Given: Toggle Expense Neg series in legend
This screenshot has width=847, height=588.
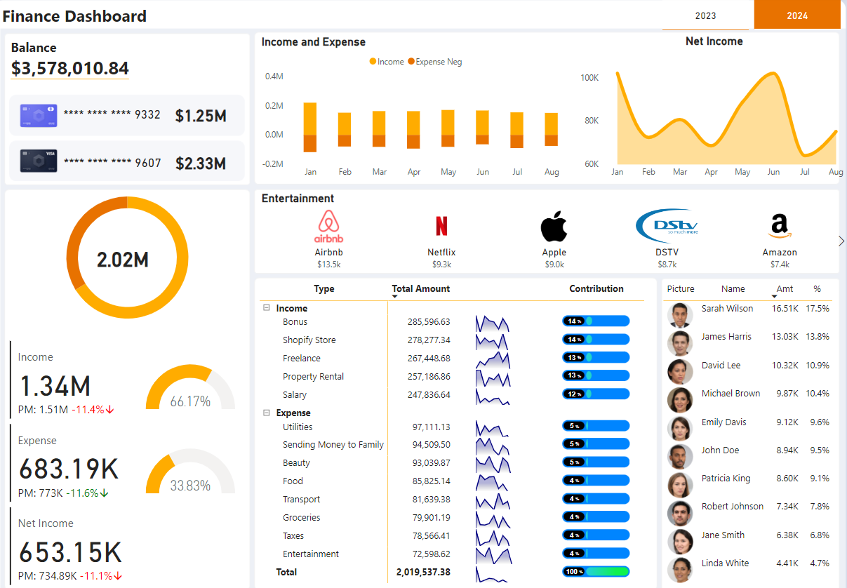Looking at the screenshot, I should [434, 62].
